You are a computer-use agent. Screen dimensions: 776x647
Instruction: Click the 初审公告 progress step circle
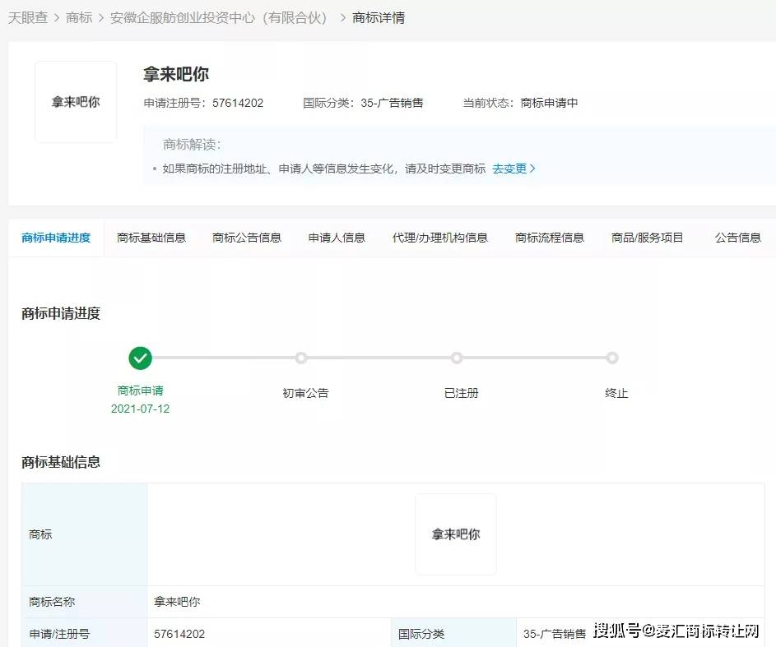[x=301, y=358]
